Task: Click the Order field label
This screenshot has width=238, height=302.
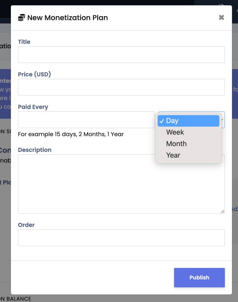Action: click(x=26, y=225)
